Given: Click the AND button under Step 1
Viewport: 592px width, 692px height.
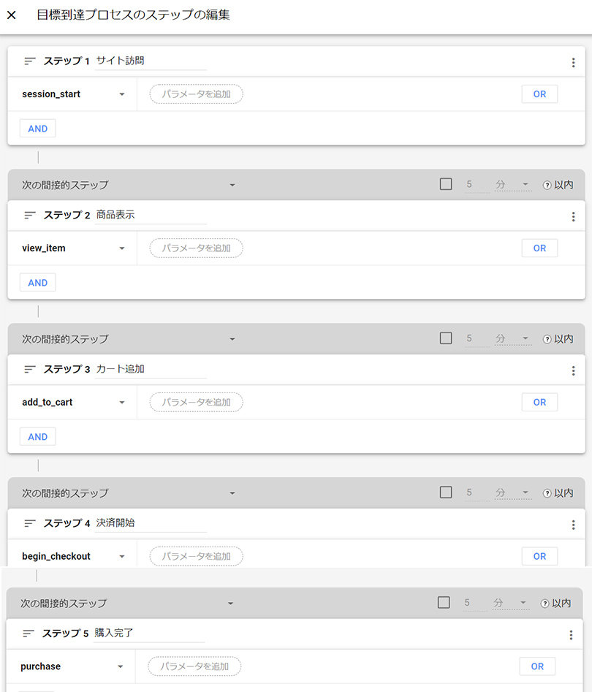Looking at the screenshot, I should click(37, 129).
